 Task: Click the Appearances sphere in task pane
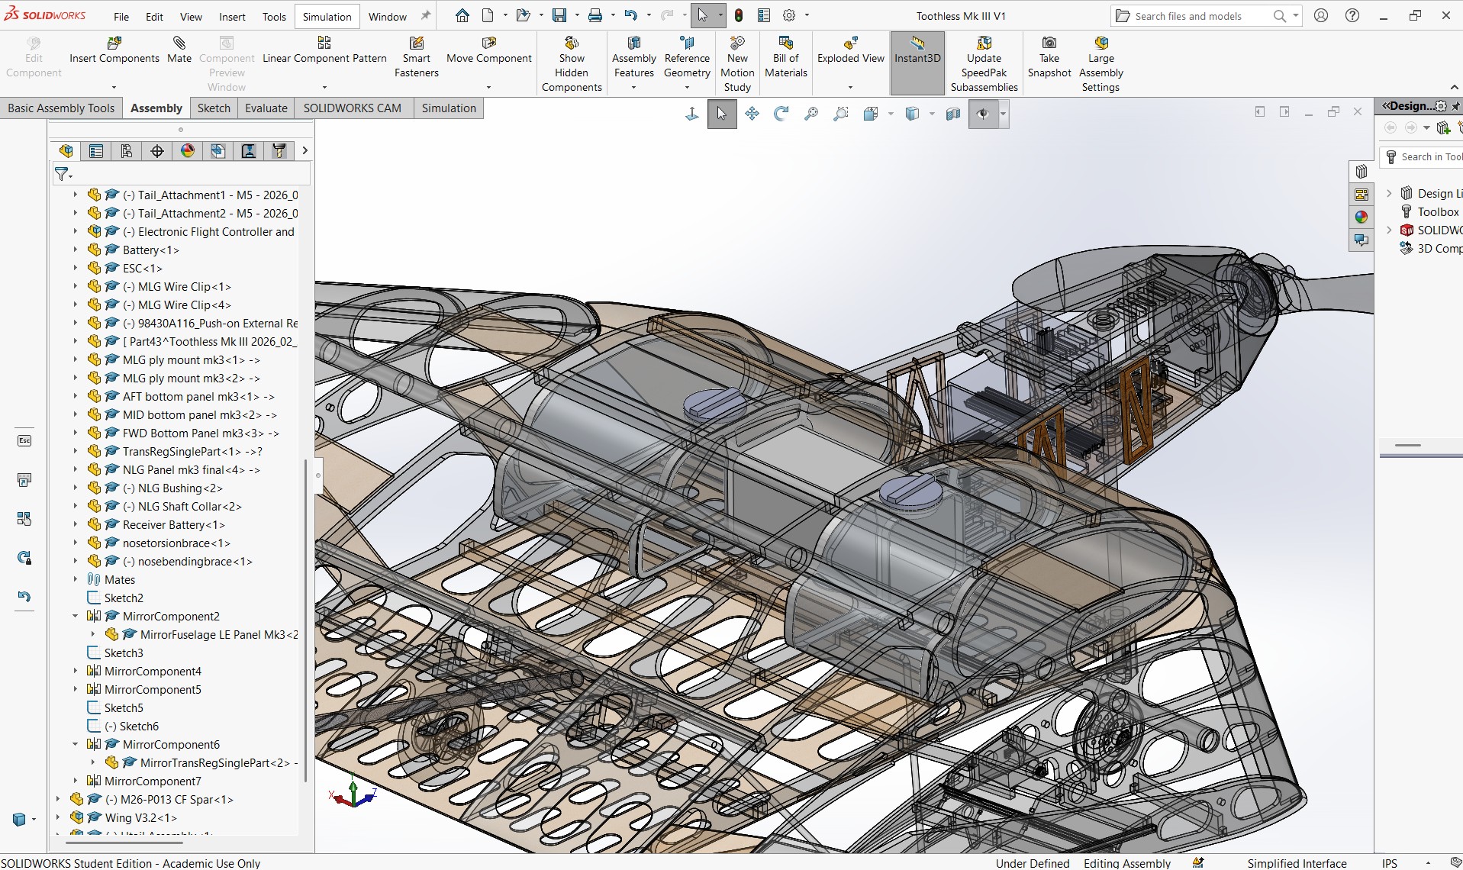coord(1361,217)
